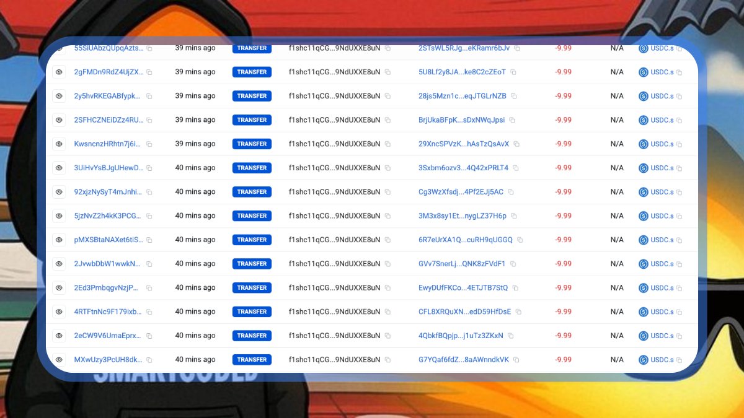Click TRANSFER badge in 2JvwbDbW1wwkN row
The width and height of the screenshot is (744, 418).
[x=252, y=264]
